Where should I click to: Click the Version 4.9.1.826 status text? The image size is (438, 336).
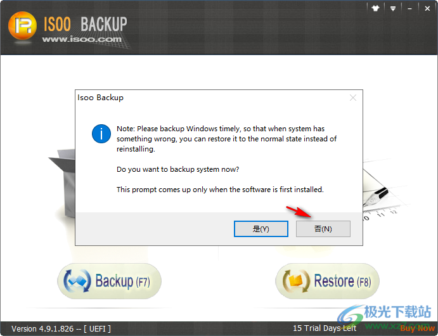[42, 329]
